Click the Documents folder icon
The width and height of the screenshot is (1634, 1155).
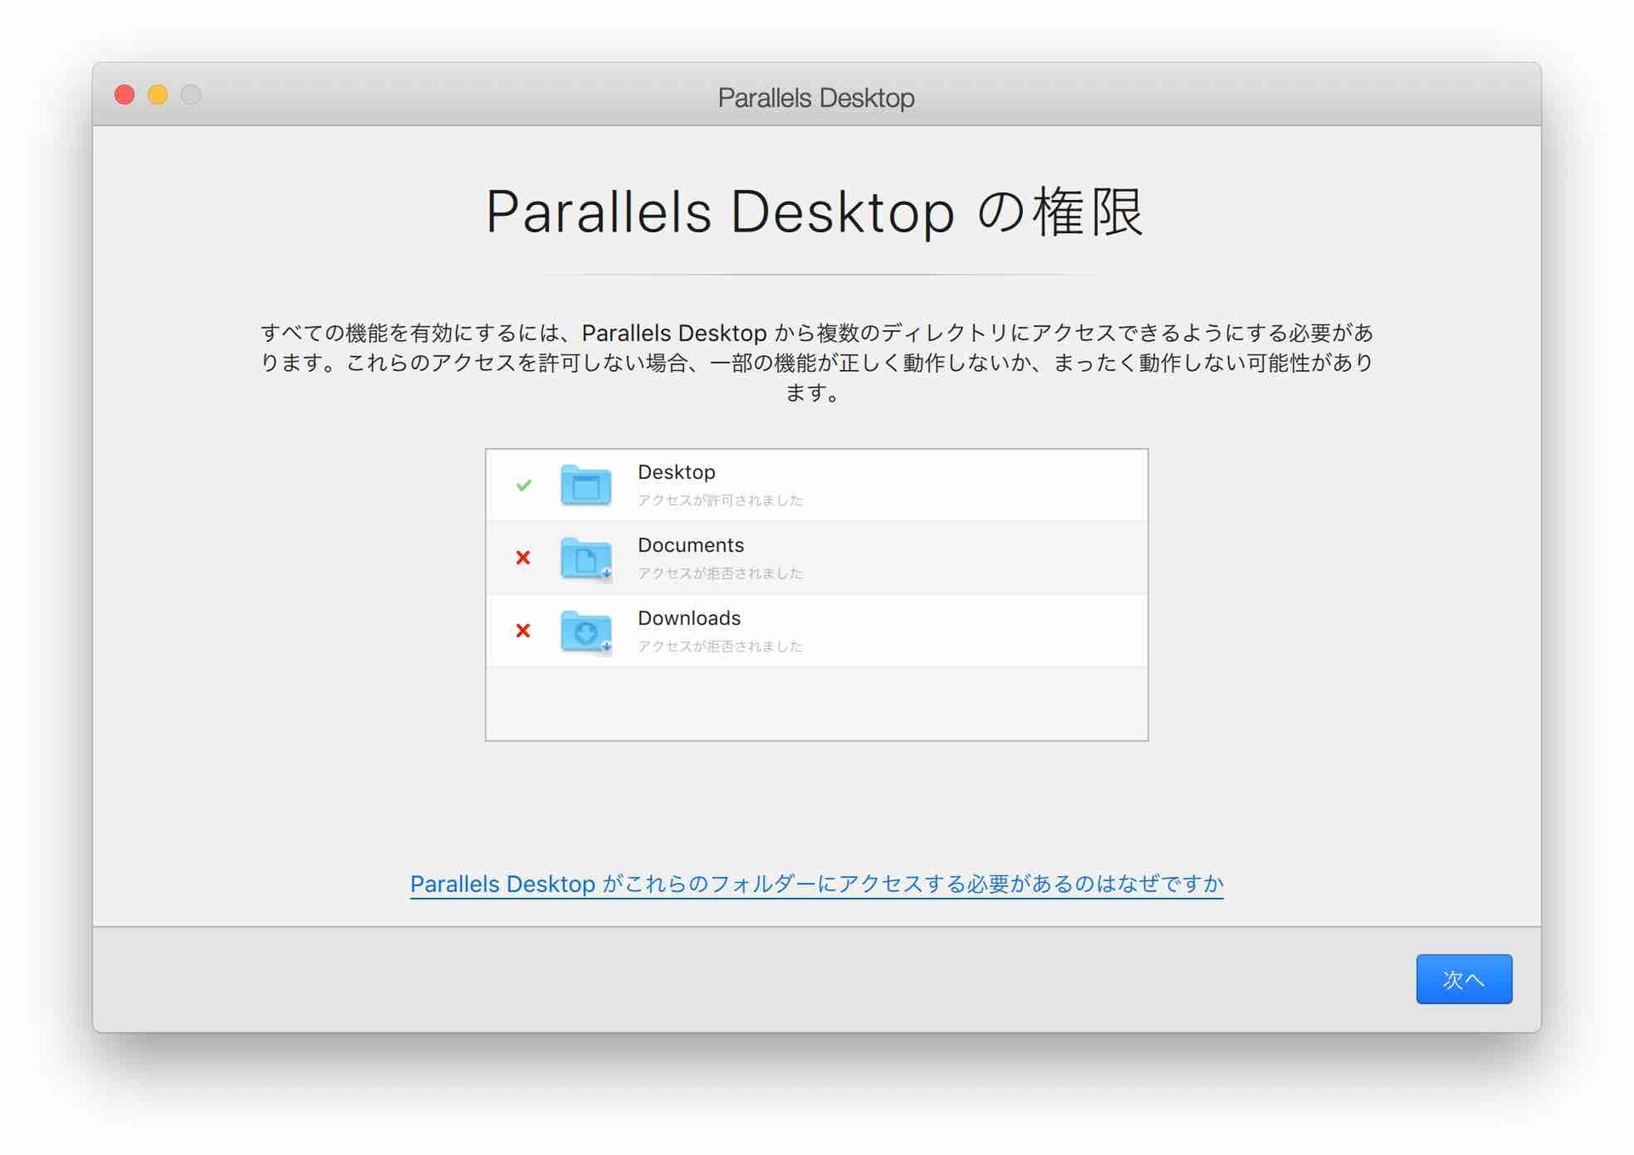point(586,558)
